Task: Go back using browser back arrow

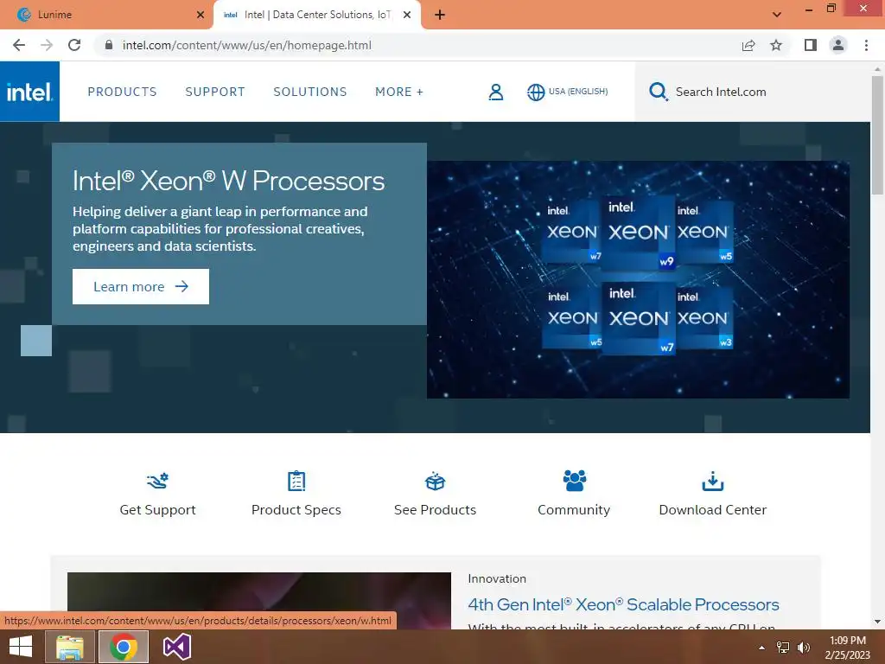Action: tap(19, 45)
